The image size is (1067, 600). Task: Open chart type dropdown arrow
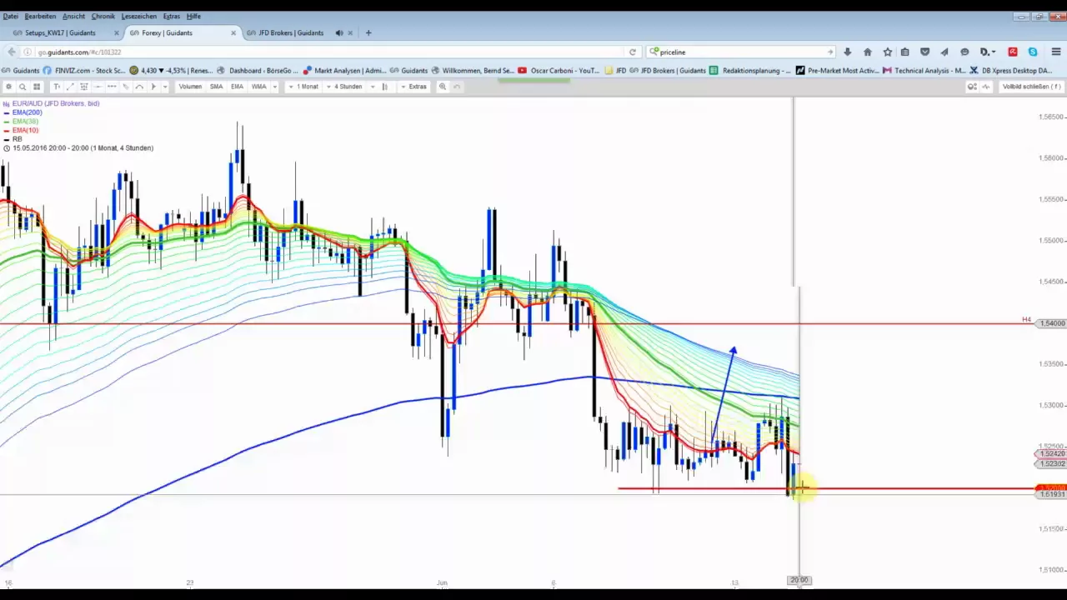point(373,87)
